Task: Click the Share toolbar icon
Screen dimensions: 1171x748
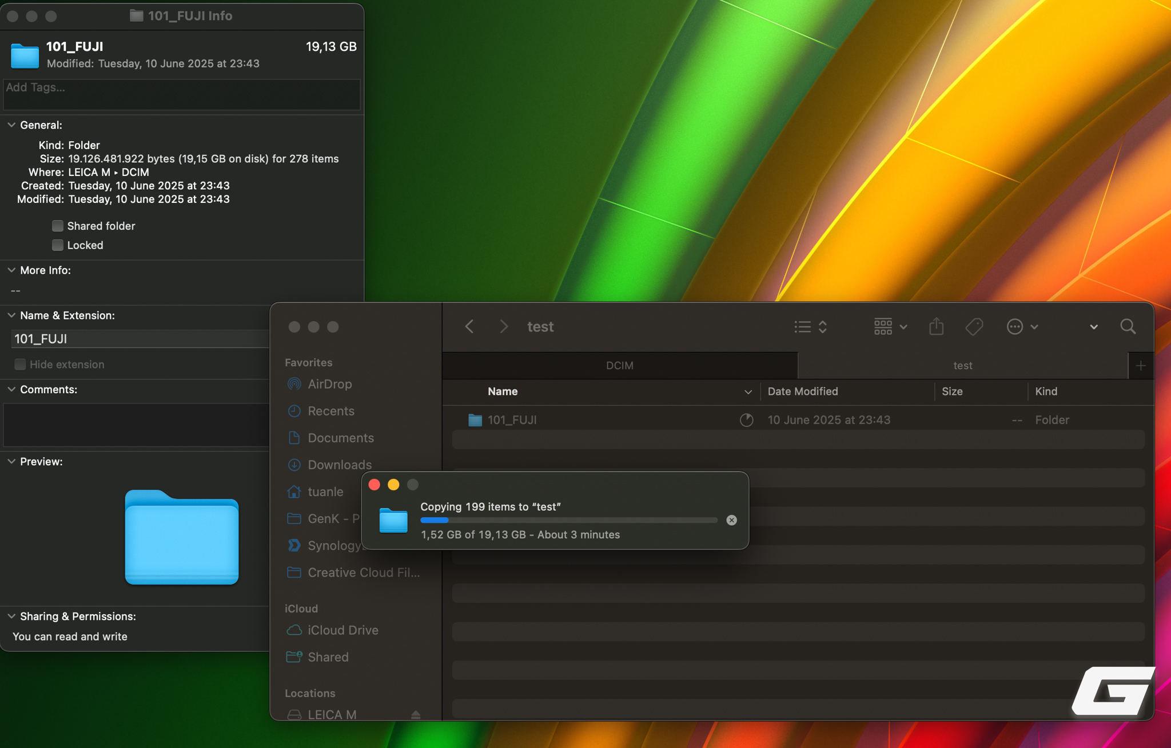Action: (936, 326)
